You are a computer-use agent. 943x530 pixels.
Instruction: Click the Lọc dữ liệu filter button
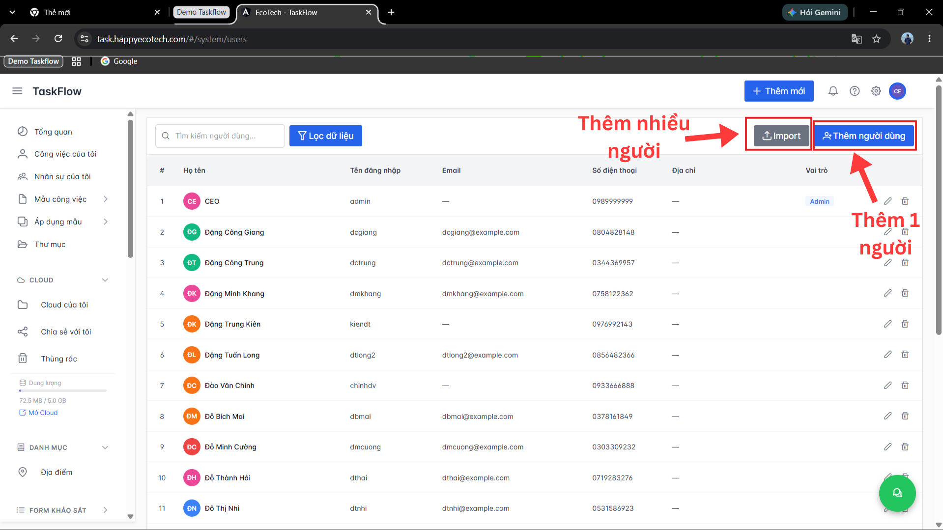point(325,136)
